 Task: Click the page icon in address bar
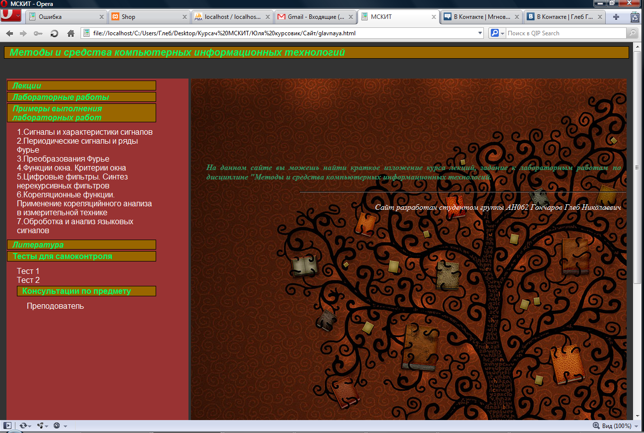click(87, 33)
